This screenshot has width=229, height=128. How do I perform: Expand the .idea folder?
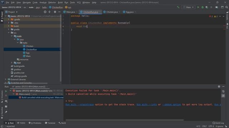point(9,23)
